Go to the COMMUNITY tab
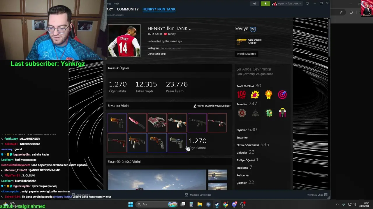The width and height of the screenshot is (373, 209). pos(128,9)
